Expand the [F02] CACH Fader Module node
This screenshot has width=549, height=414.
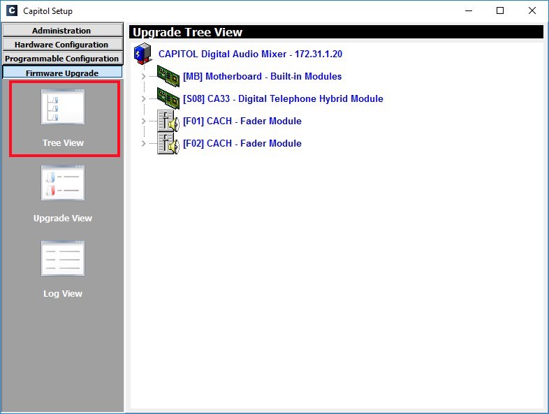tap(144, 144)
